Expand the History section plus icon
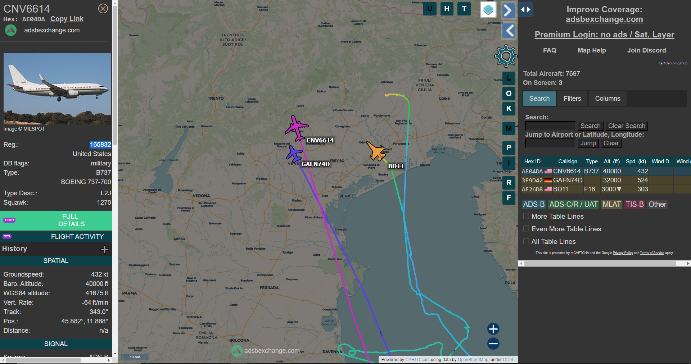691x364 pixels. coord(104,249)
